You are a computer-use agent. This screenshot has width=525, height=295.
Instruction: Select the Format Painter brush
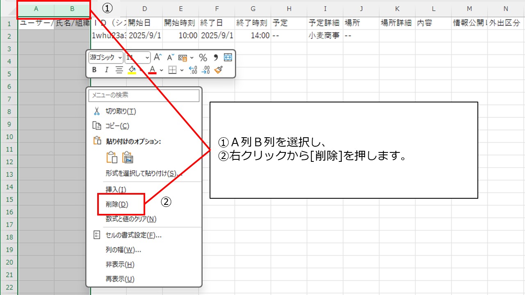click(219, 70)
